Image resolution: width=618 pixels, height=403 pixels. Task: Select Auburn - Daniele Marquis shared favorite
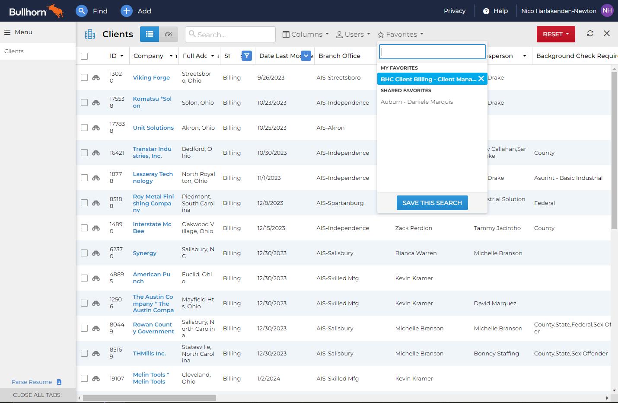coord(417,102)
